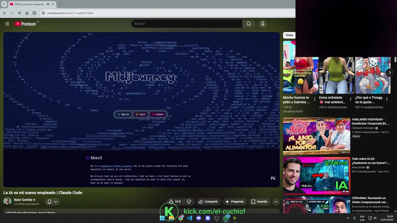Open OBS Studio from the taskbar
The image size is (397, 223).
pos(217,218)
